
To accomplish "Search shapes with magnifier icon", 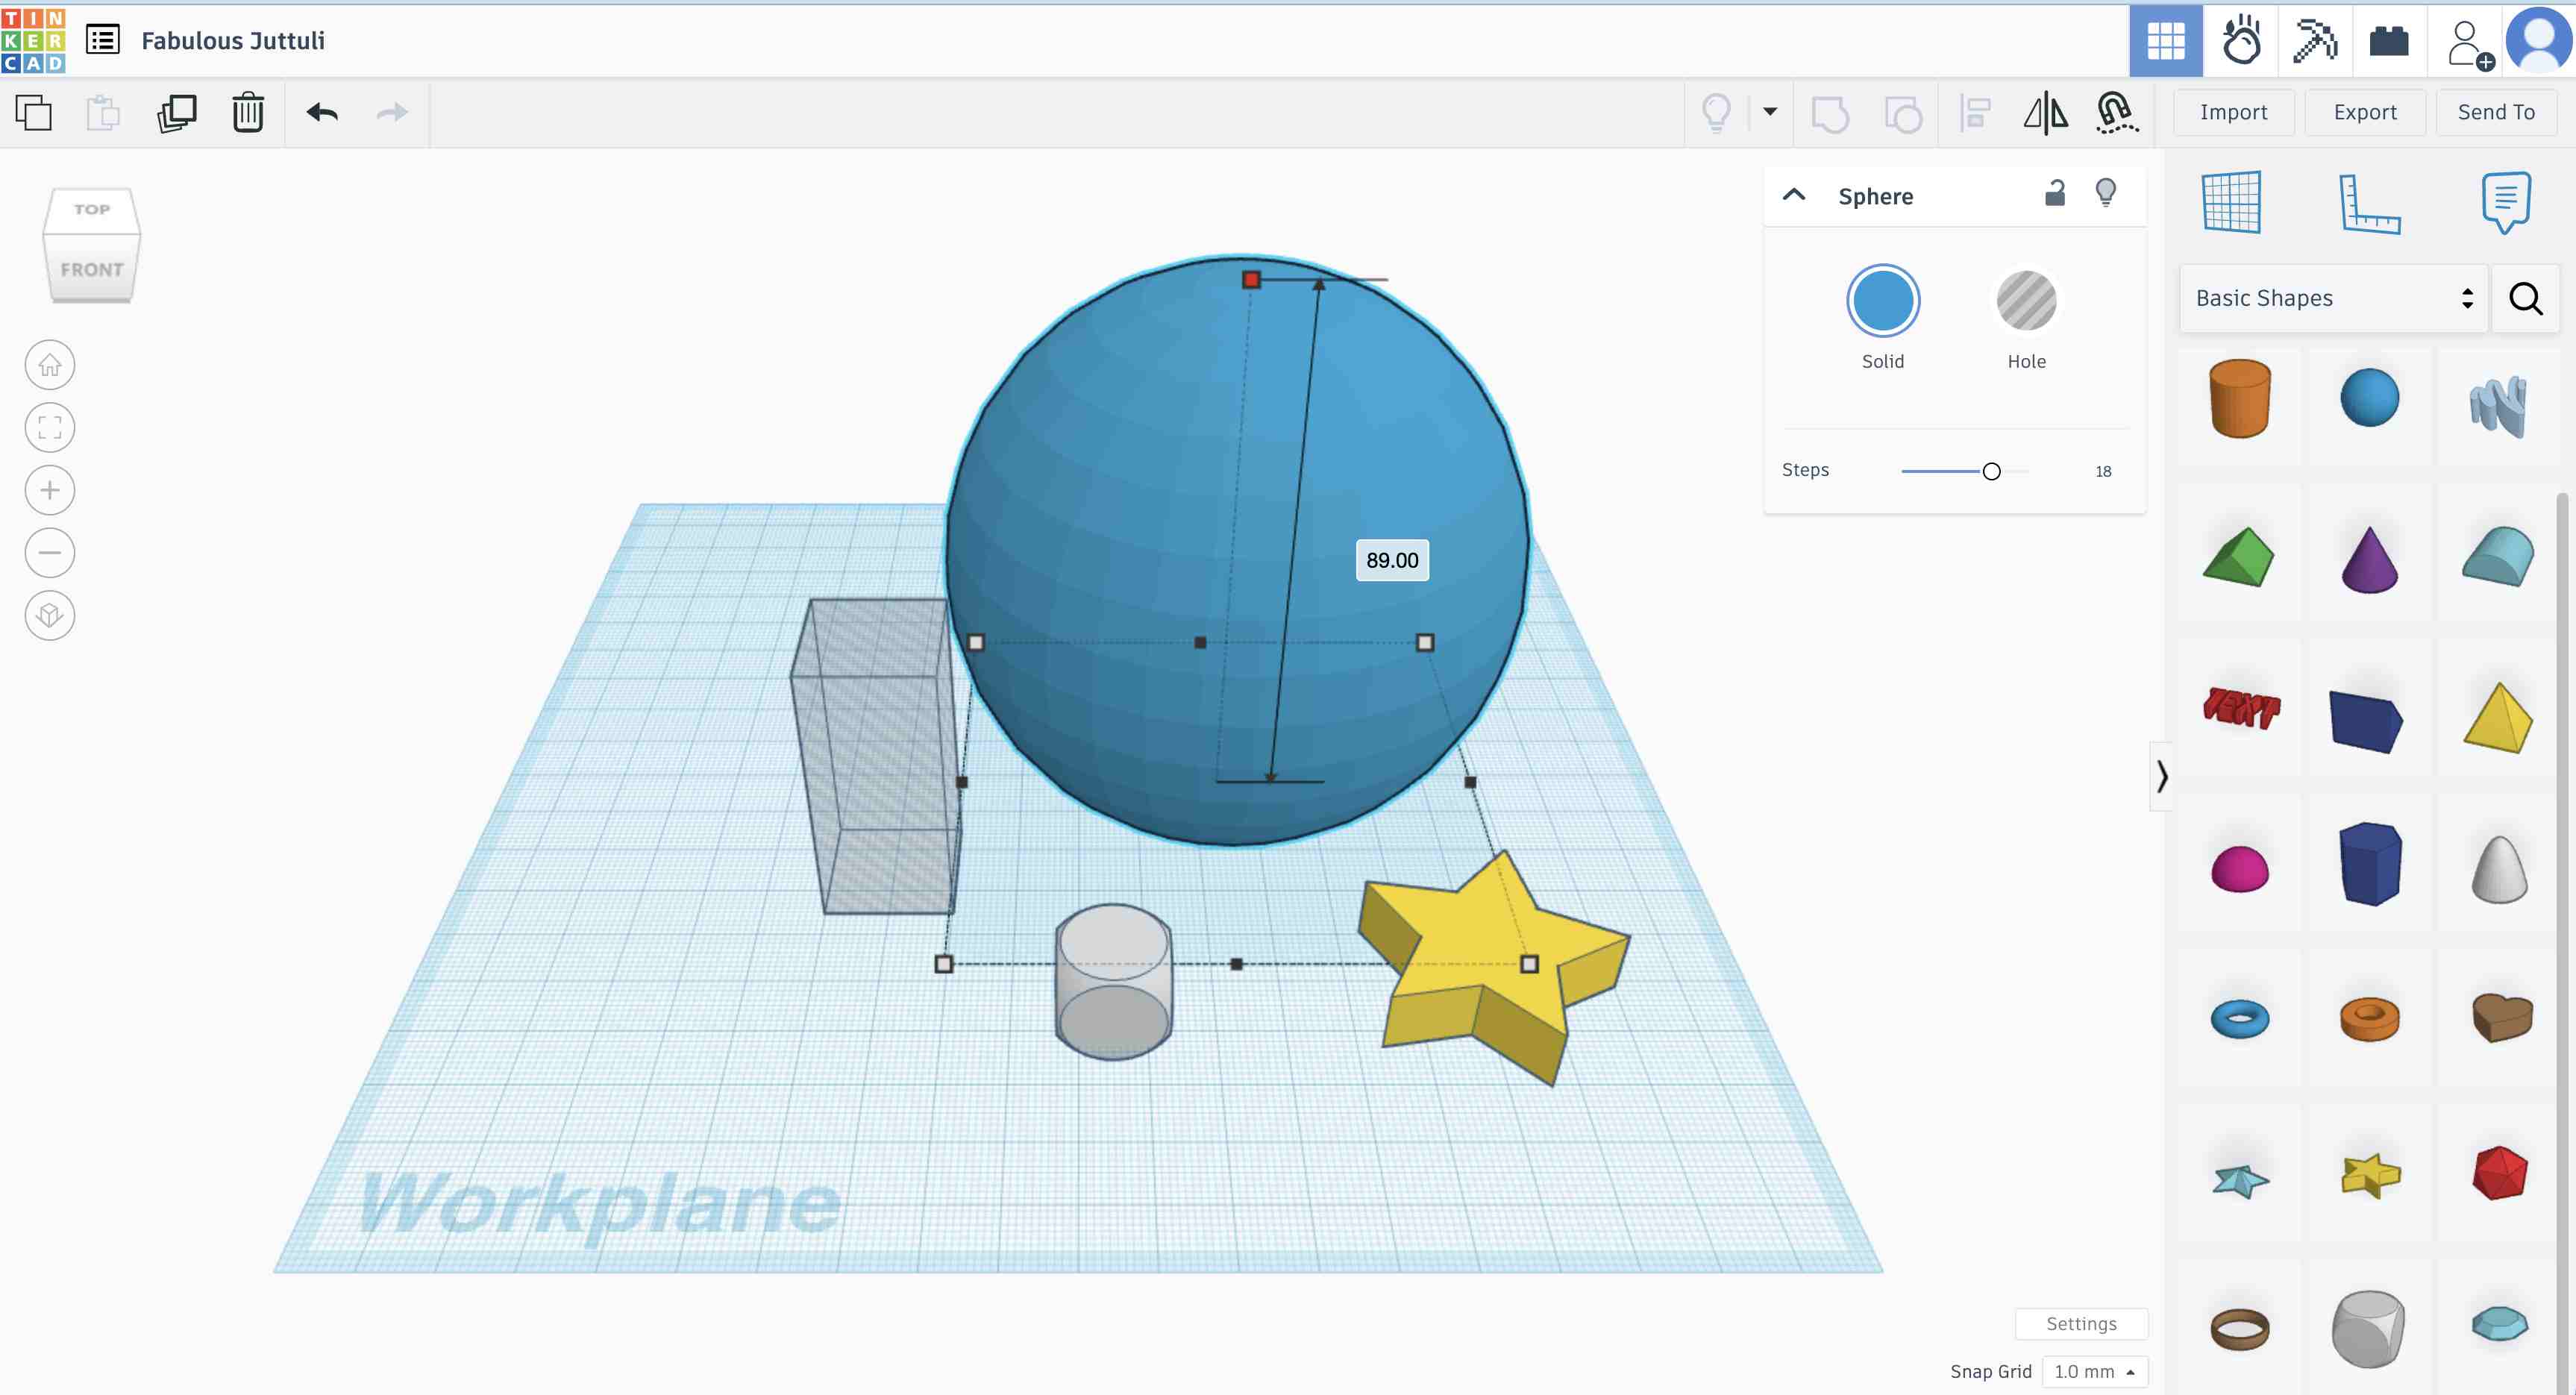I will pyautogui.click(x=2526, y=298).
